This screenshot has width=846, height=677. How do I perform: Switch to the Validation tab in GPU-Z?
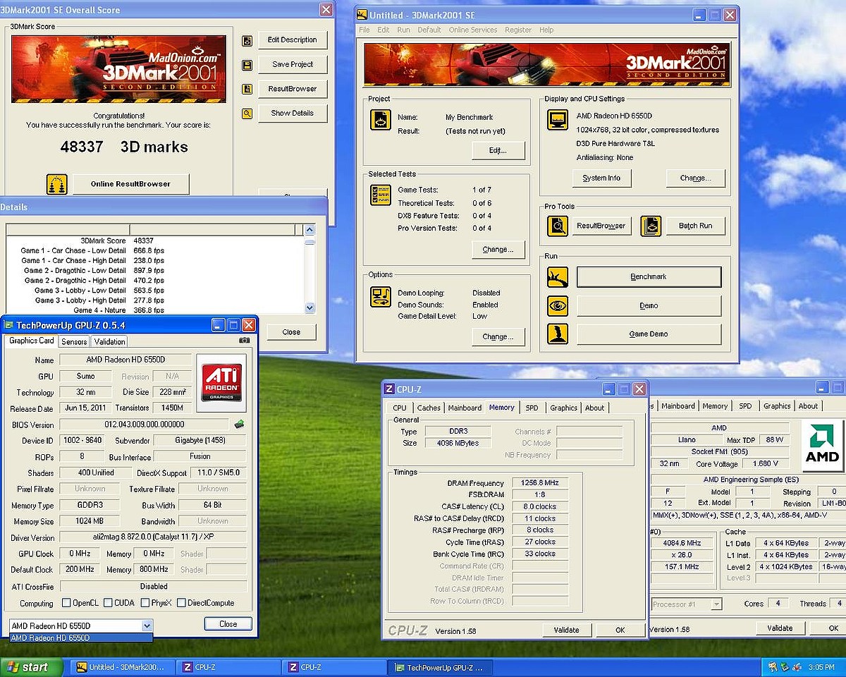tap(109, 342)
